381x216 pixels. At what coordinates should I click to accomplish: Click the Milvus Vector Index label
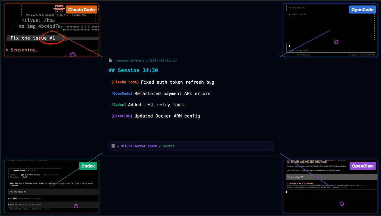(x=139, y=146)
